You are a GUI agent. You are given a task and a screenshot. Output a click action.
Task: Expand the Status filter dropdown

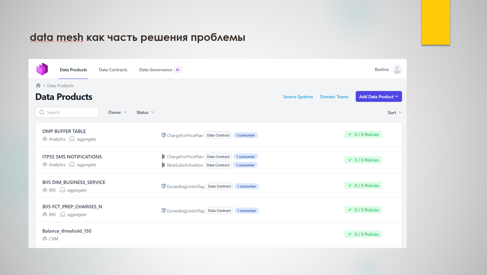pos(145,112)
